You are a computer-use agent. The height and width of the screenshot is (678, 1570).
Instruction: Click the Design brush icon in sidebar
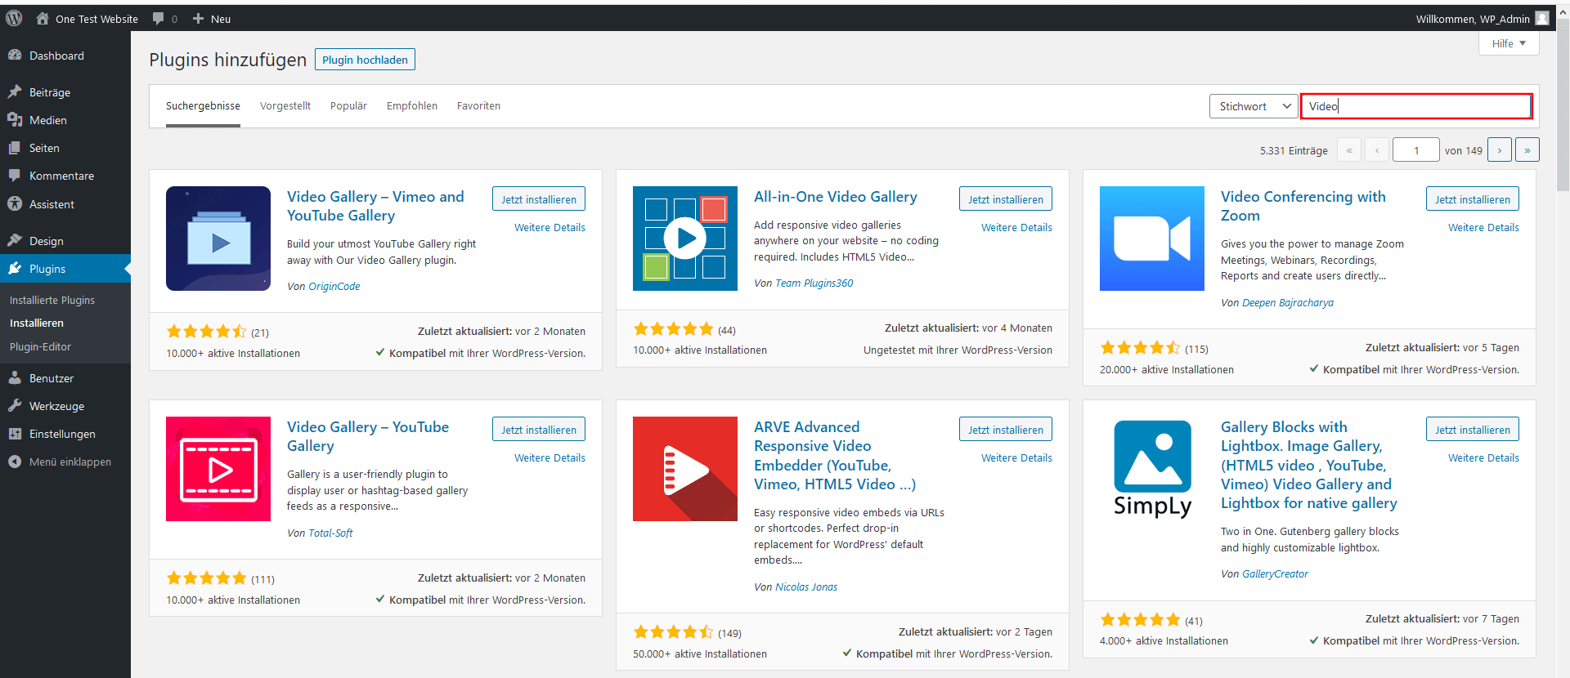pyautogui.click(x=15, y=240)
